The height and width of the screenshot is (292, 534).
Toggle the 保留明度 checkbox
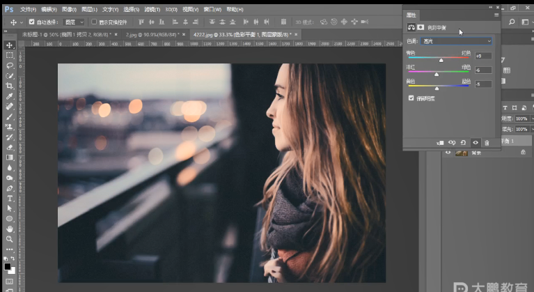click(411, 98)
